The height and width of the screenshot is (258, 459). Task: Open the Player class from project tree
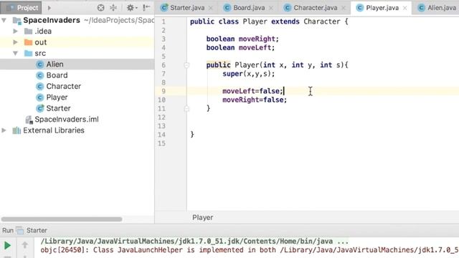(57, 97)
